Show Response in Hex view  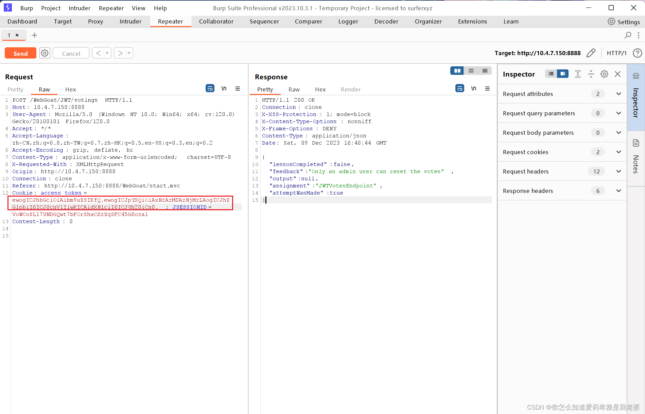(x=320, y=89)
